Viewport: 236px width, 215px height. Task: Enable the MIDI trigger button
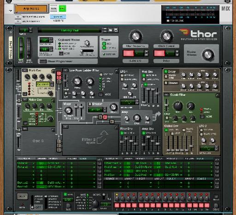104,44
